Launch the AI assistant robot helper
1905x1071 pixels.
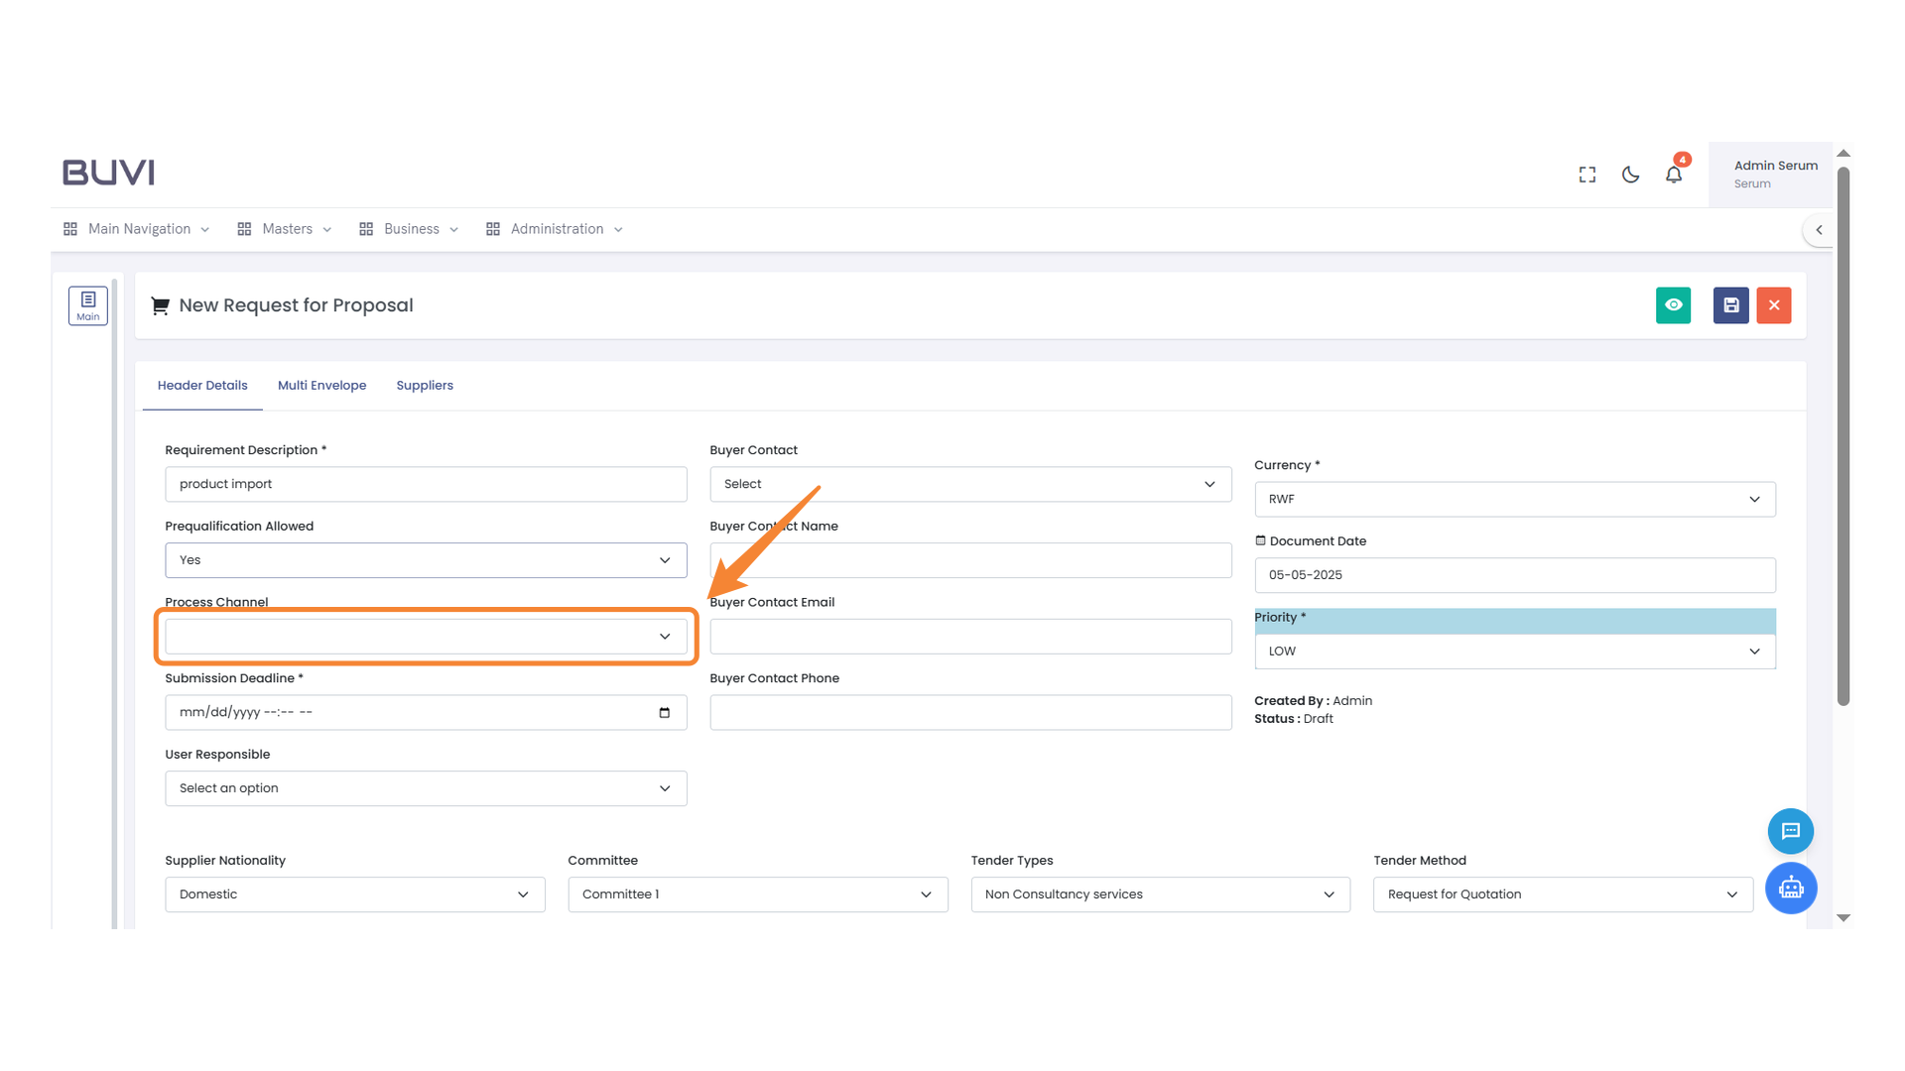1791,889
